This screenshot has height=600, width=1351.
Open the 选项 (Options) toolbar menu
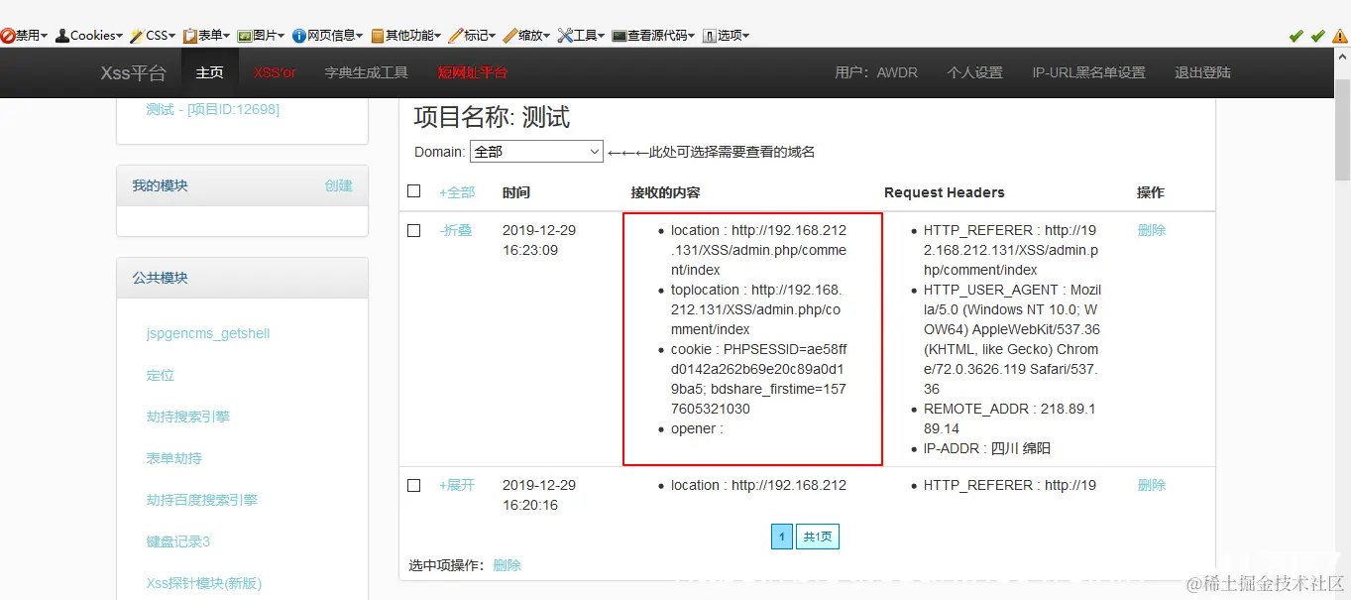[726, 35]
